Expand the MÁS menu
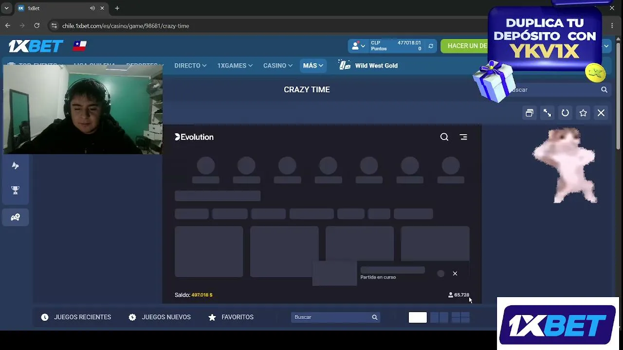Viewport: 623px width, 350px height. (x=312, y=66)
